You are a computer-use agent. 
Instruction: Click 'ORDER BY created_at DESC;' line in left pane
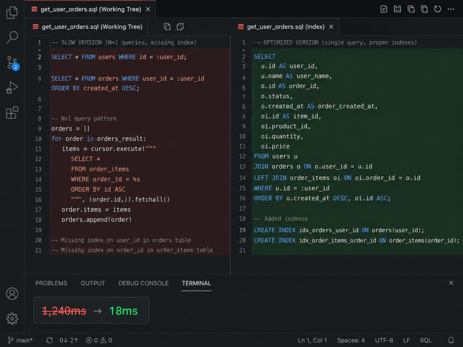[x=95, y=88]
